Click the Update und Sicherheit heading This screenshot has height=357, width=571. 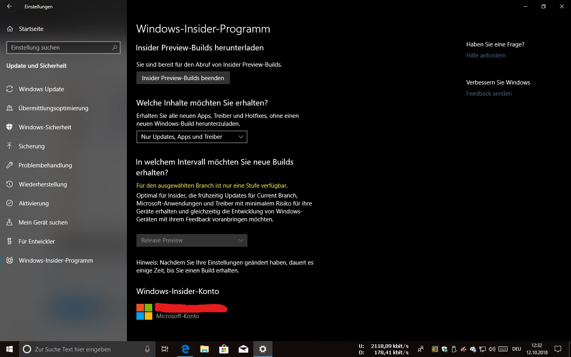(x=36, y=66)
